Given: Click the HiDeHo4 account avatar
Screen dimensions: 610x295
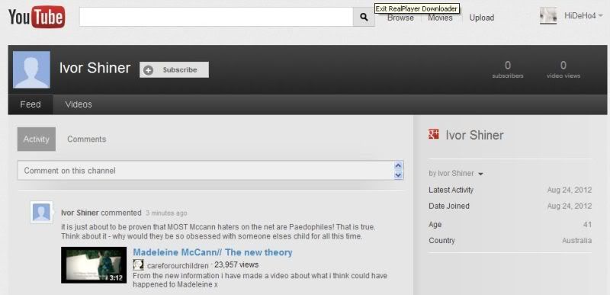Looking at the screenshot, I should pos(547,16).
